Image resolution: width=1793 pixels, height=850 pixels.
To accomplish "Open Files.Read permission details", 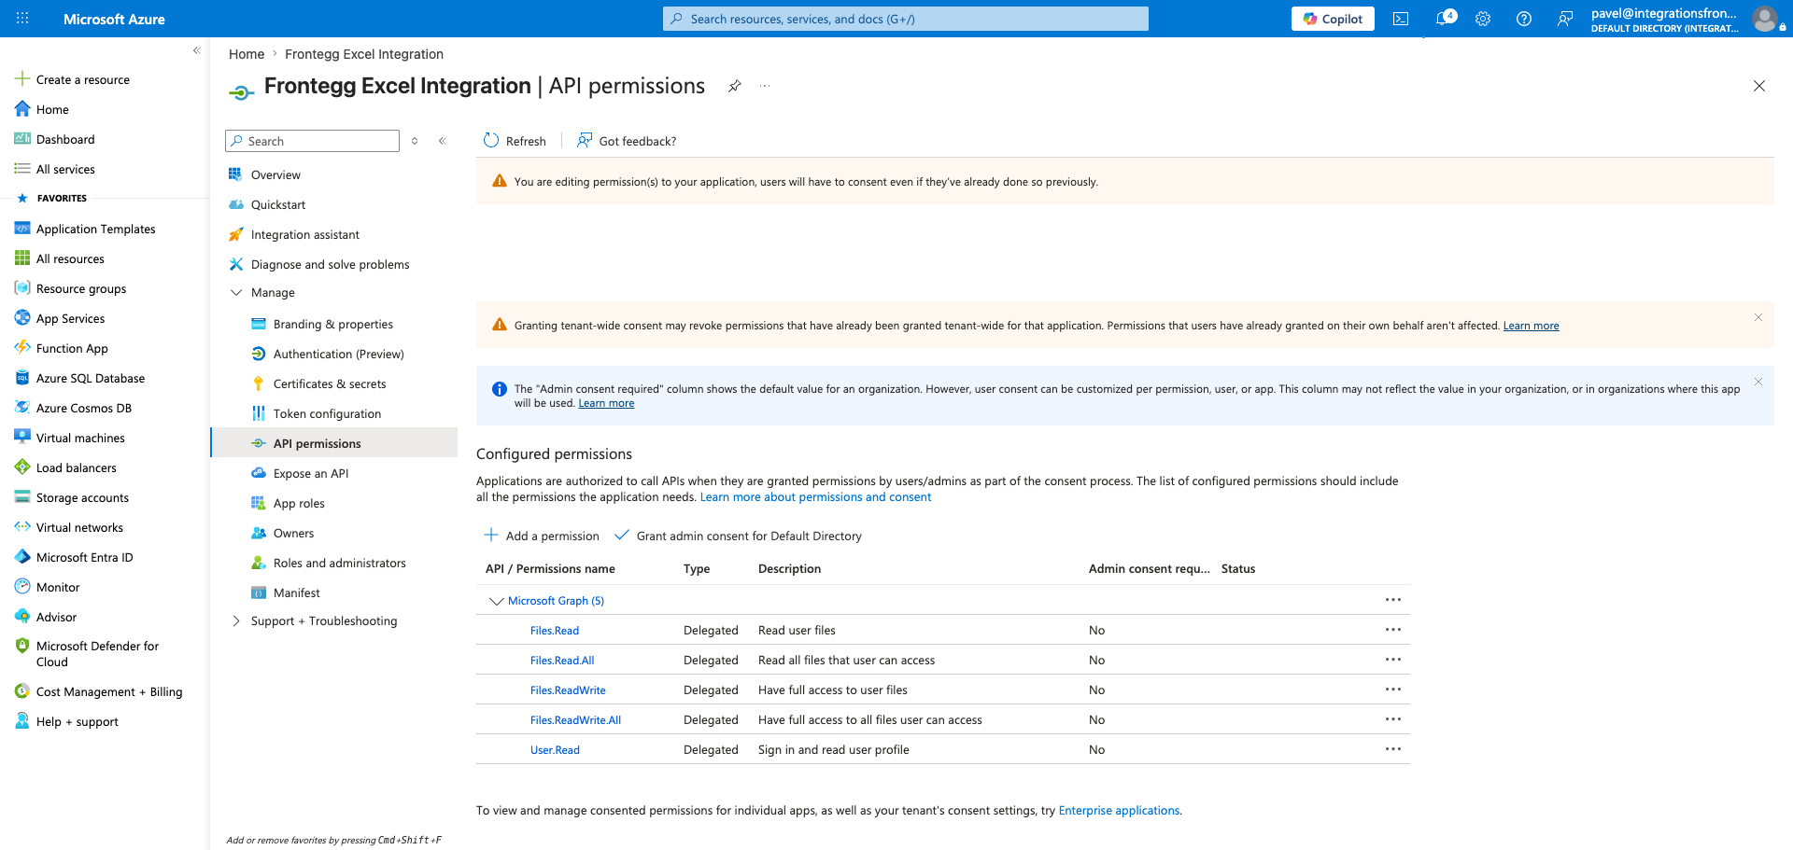I will click(555, 631).
